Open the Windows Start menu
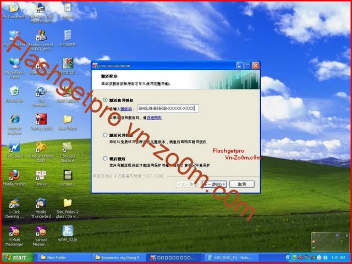 [x=18, y=258]
